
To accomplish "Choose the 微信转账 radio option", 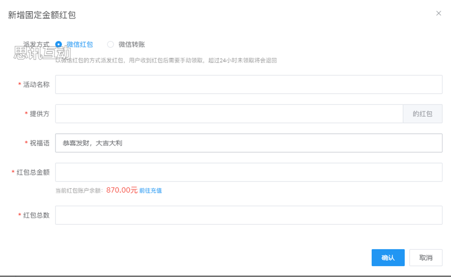I will click(x=110, y=45).
